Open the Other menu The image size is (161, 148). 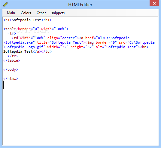[x=41, y=13]
